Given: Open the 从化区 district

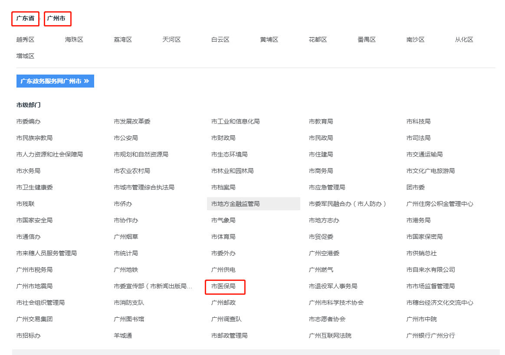Looking at the screenshot, I should pyautogui.click(x=464, y=39).
